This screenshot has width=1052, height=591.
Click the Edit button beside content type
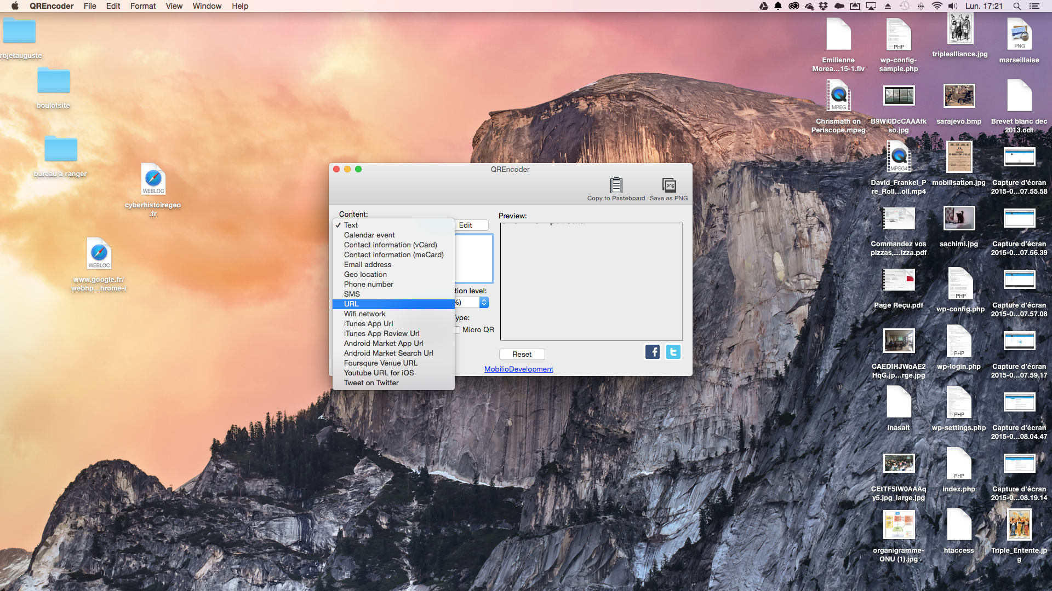click(x=471, y=225)
